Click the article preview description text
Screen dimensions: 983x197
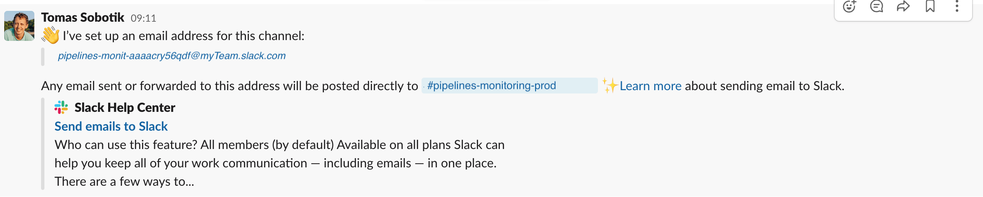[279, 163]
